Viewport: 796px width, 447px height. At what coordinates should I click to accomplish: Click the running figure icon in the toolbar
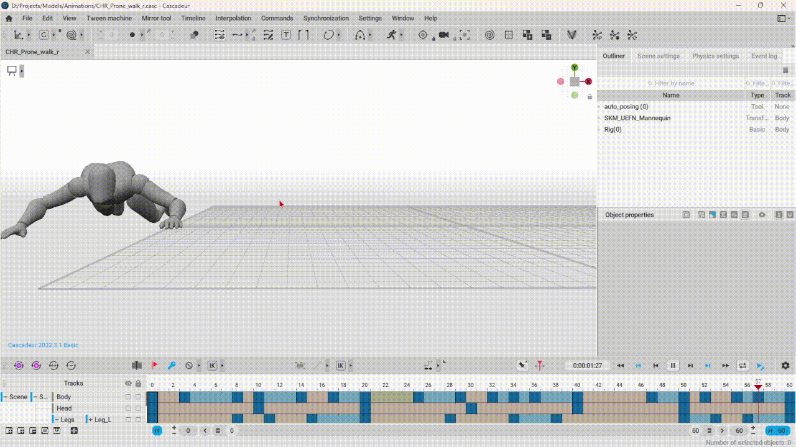coord(391,35)
